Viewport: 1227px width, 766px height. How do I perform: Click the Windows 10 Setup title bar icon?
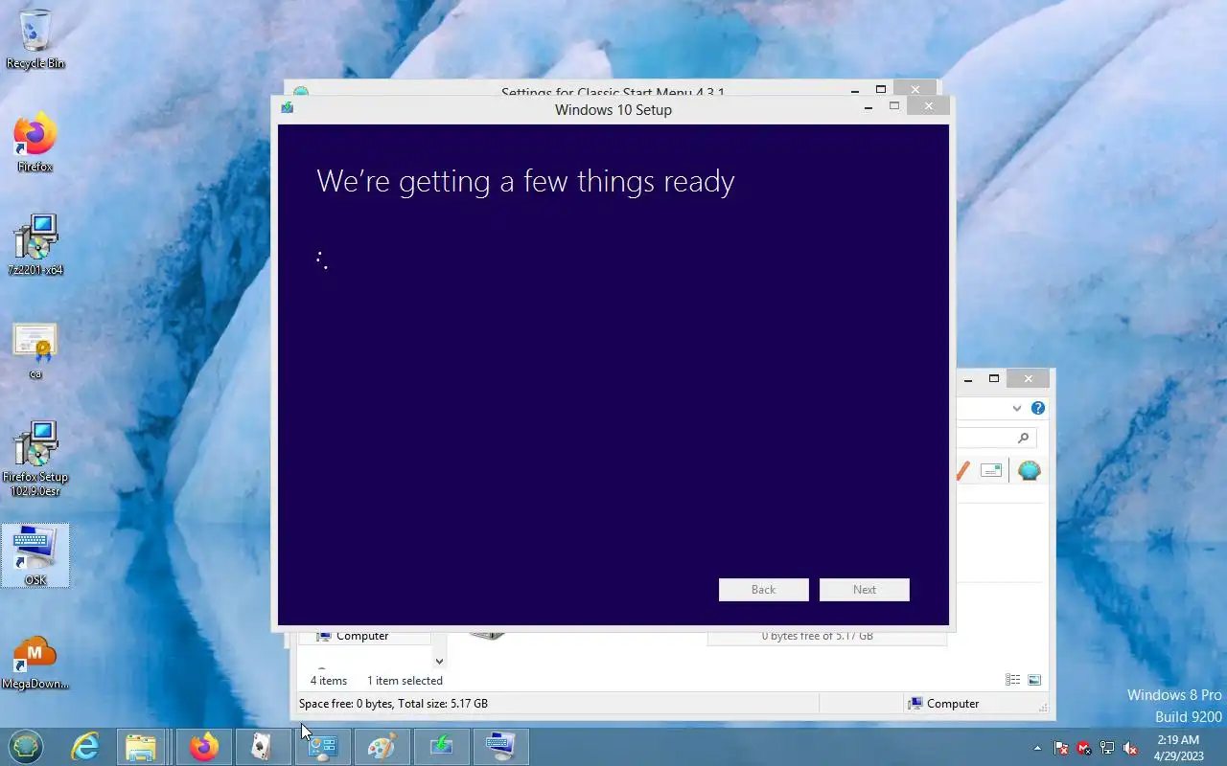point(287,108)
